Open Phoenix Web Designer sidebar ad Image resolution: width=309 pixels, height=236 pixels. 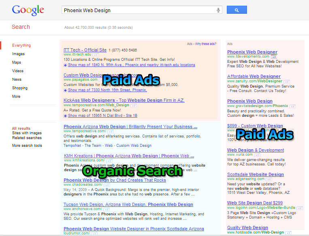[252, 52]
